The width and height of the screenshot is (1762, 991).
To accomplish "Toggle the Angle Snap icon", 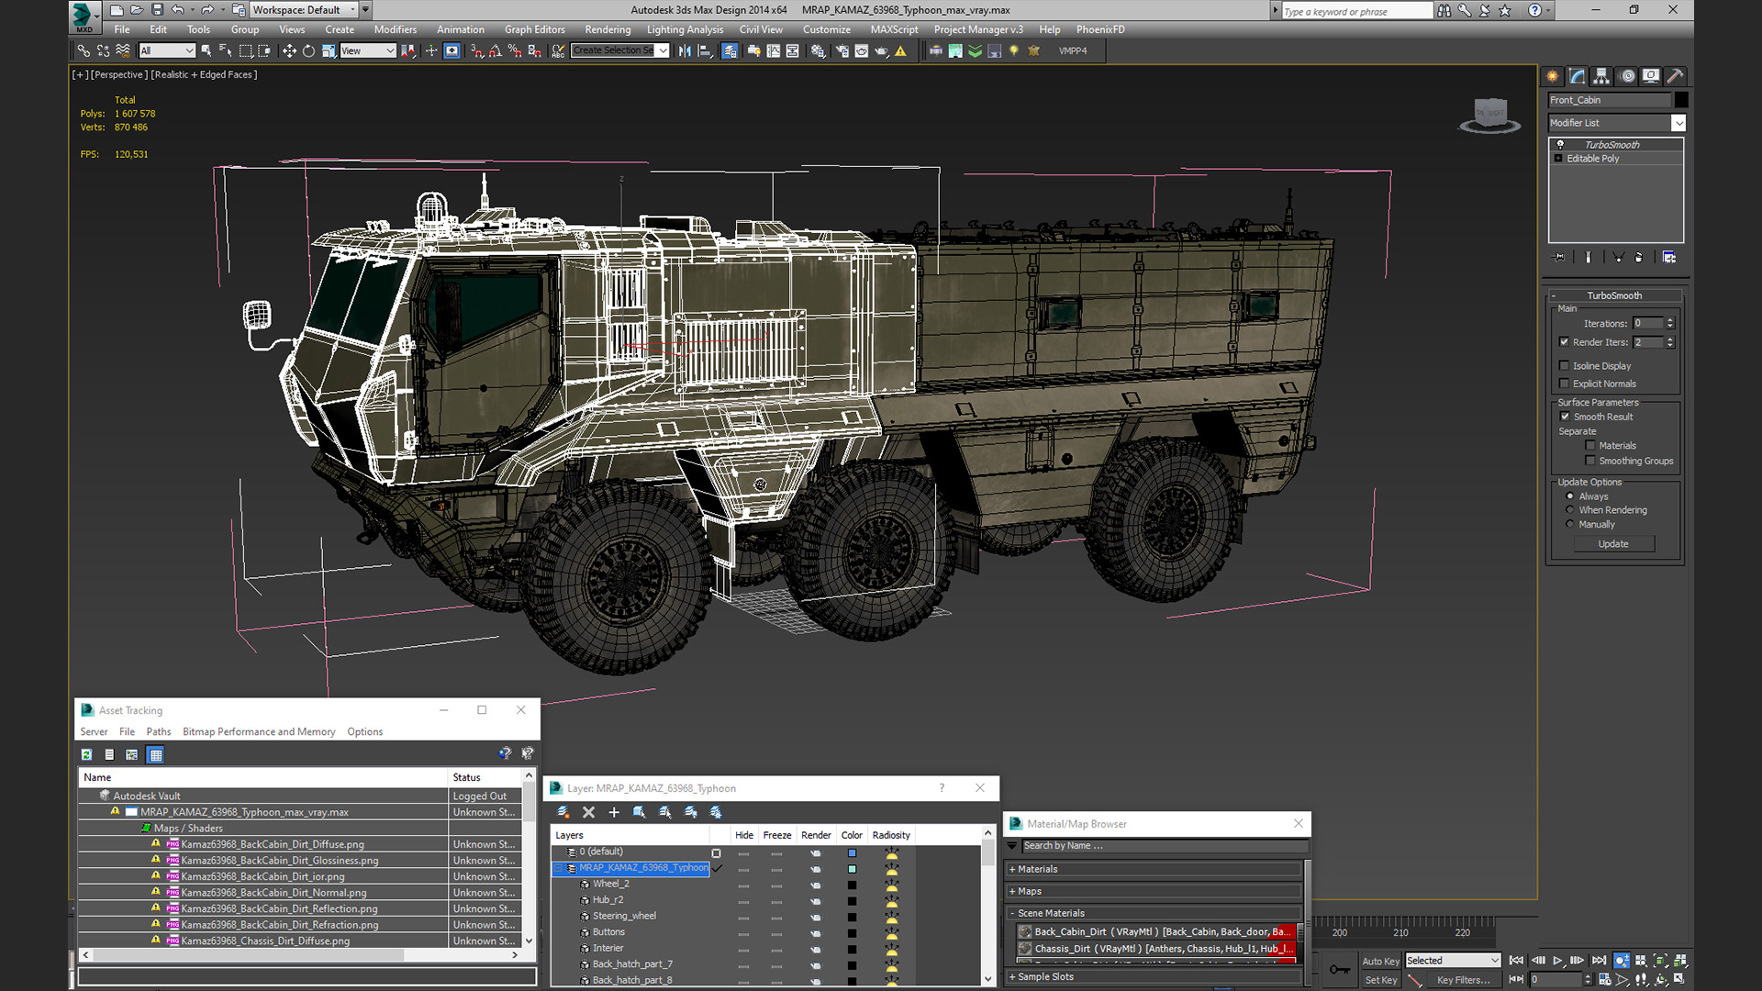I will pyautogui.click(x=496, y=51).
